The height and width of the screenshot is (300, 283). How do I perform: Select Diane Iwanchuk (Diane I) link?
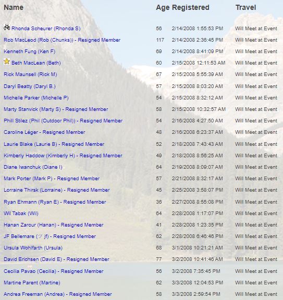tap(33, 167)
